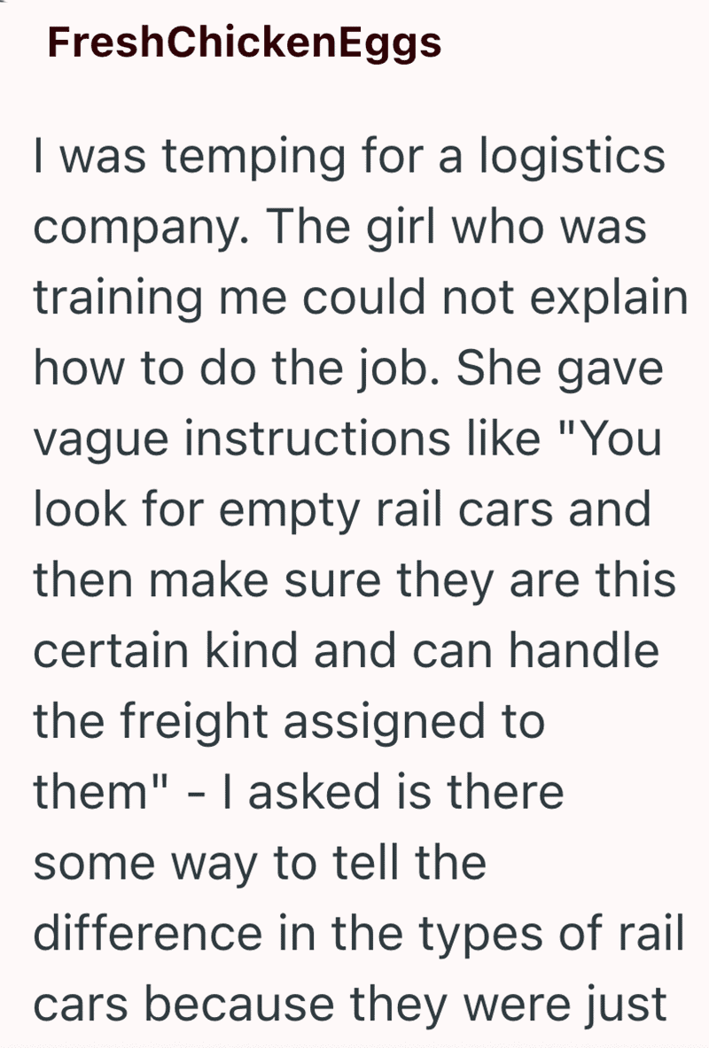Viewport: 709px width, 1048px height.
Task: Click the word "logistics" in the first line
Action: click(x=573, y=158)
